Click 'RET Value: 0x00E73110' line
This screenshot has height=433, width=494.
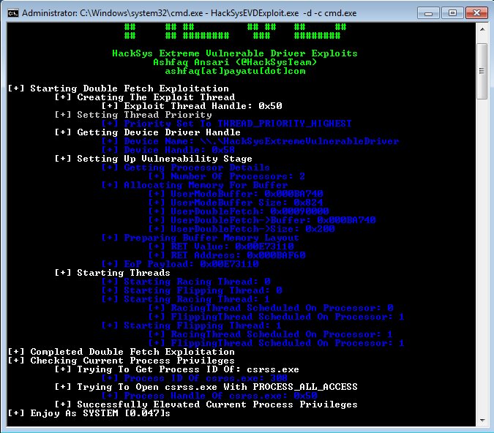(221, 246)
